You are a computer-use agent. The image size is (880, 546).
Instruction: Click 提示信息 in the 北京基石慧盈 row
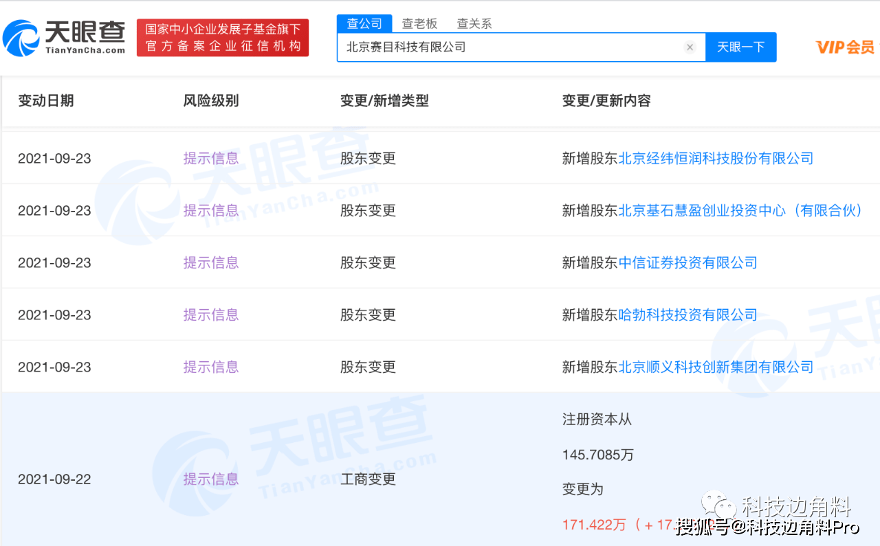coord(211,211)
